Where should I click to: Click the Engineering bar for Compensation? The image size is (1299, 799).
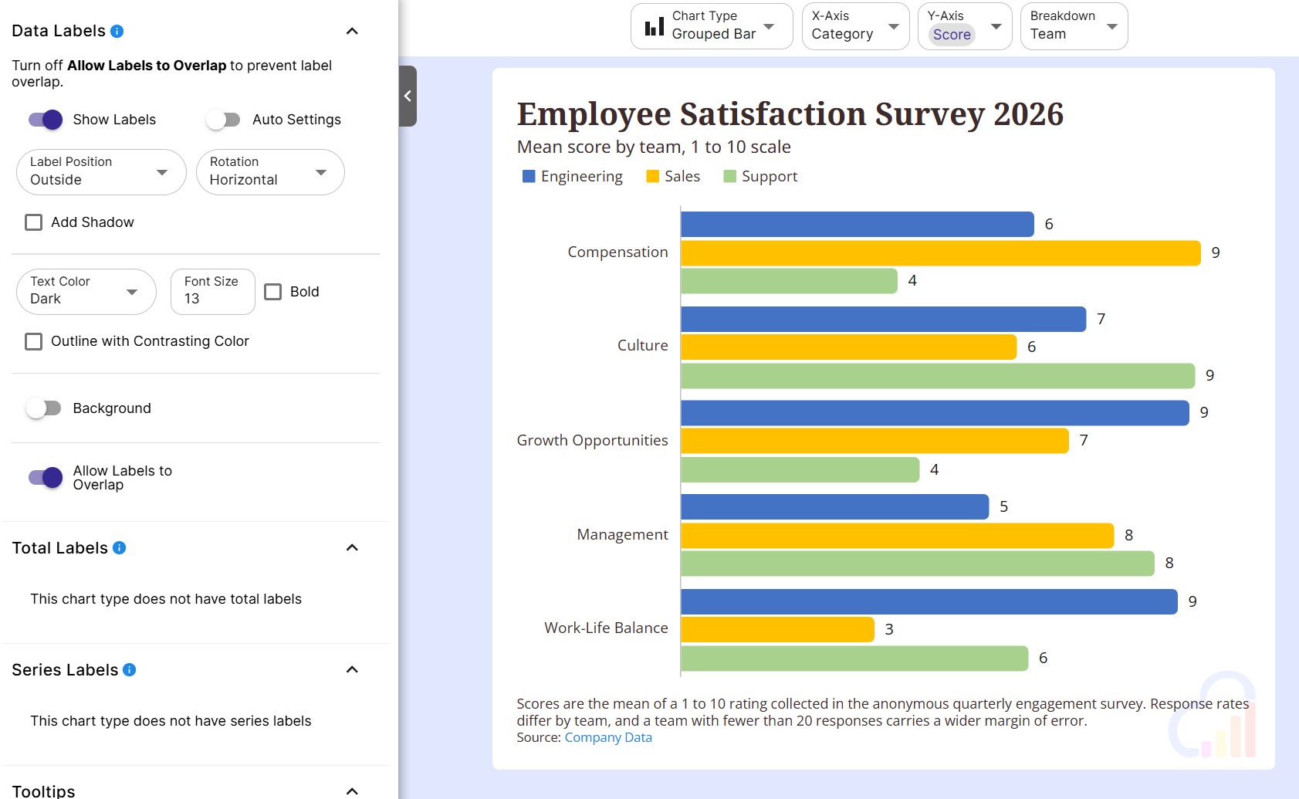(858, 224)
